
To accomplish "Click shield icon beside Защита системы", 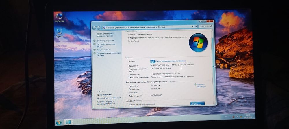I will click(95, 50).
